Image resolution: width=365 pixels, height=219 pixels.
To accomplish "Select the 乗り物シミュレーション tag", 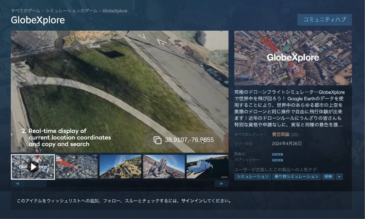I will [296, 177].
